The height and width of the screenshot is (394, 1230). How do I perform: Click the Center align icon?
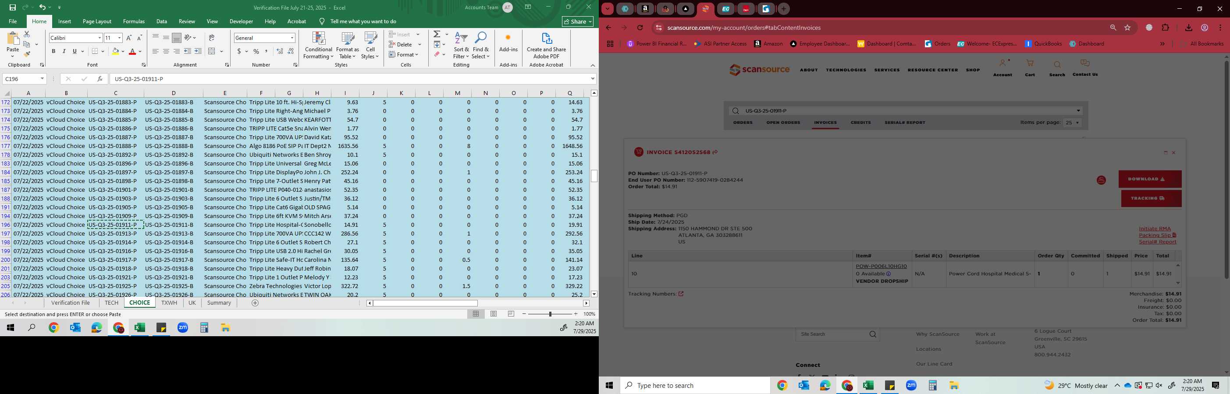166,51
